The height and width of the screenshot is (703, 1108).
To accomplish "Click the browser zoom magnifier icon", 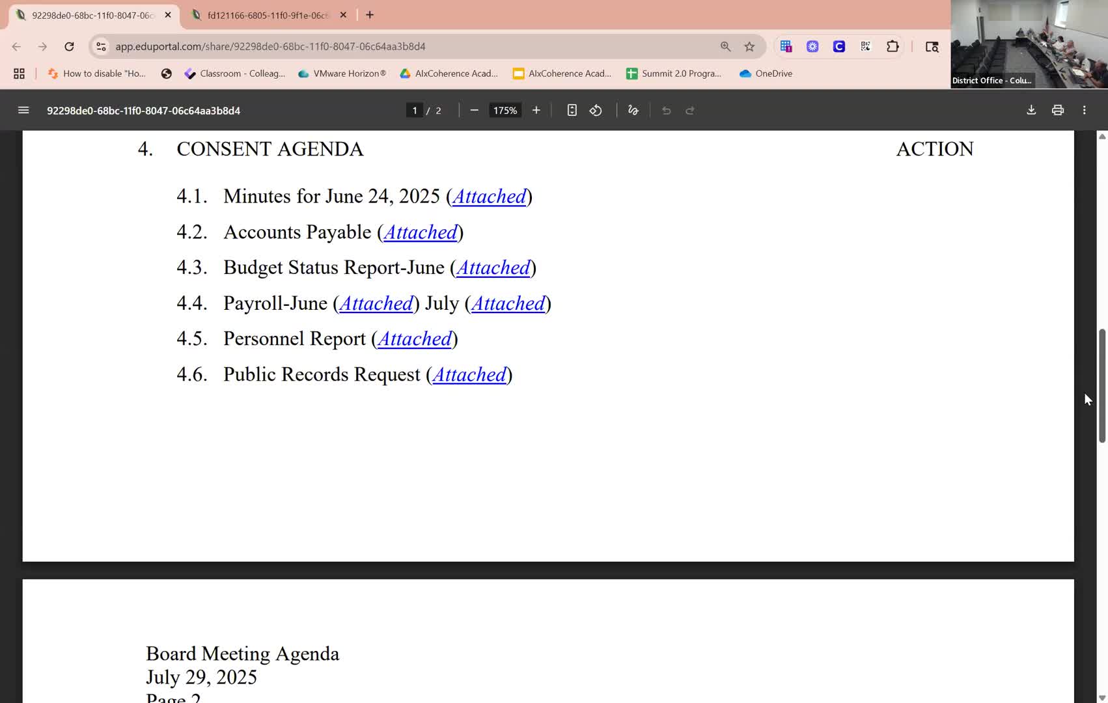I will click(x=725, y=46).
